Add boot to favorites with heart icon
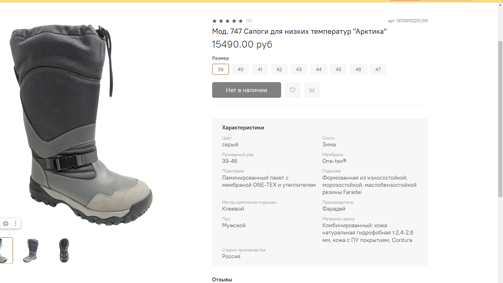This screenshot has width=503, height=283. pyautogui.click(x=292, y=90)
